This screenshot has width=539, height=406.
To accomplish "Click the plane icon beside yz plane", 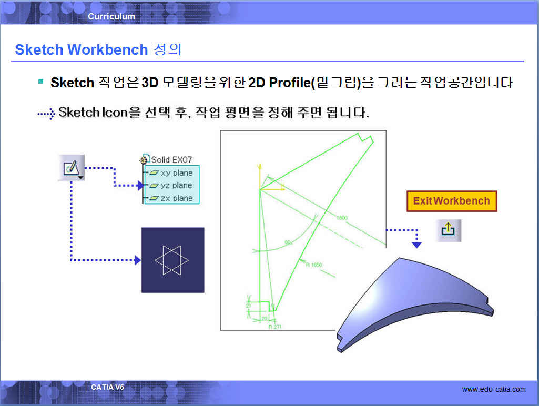I will [x=154, y=186].
